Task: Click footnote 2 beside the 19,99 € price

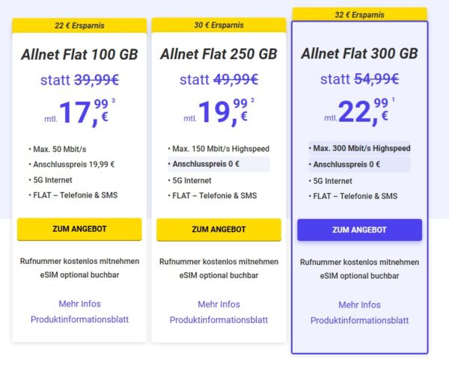Action: click(x=254, y=101)
